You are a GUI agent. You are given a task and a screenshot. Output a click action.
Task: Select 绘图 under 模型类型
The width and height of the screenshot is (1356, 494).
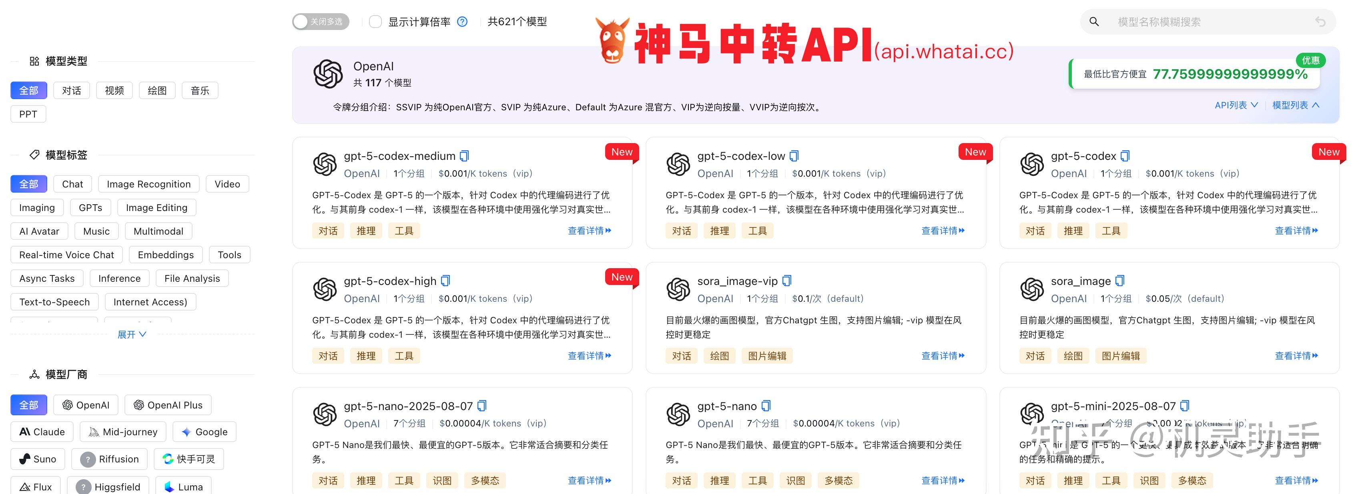157,90
